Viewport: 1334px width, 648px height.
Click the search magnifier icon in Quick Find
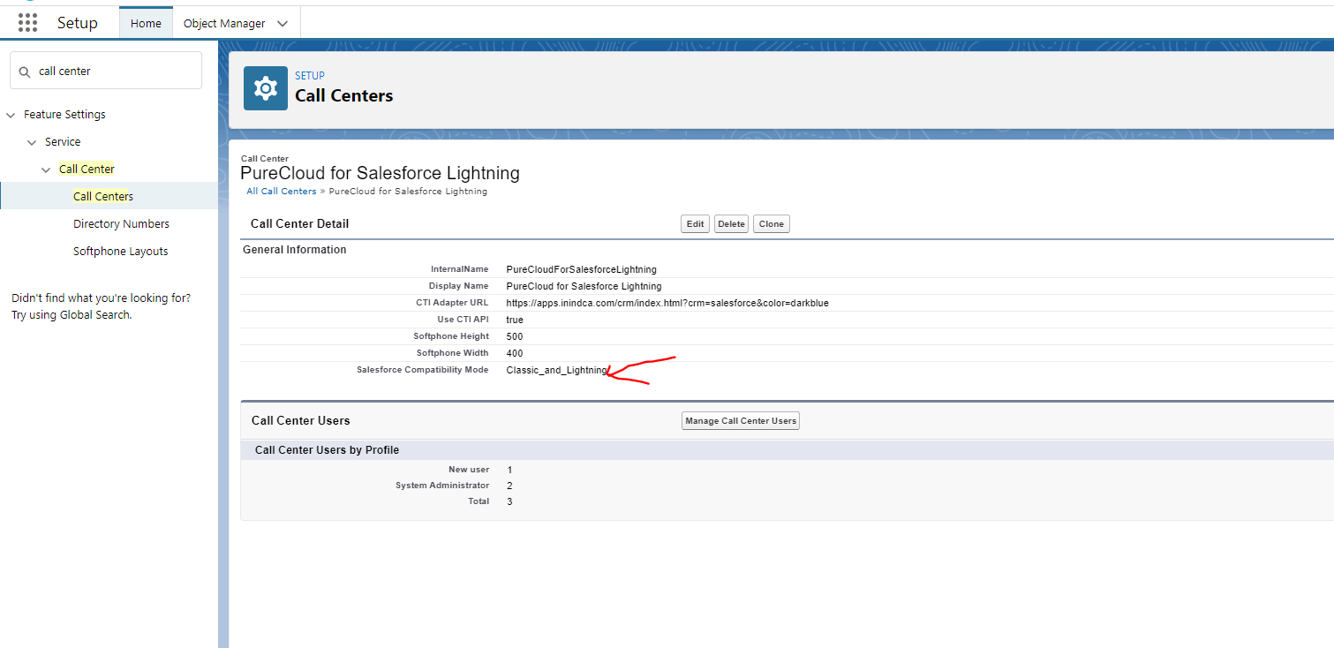25,72
